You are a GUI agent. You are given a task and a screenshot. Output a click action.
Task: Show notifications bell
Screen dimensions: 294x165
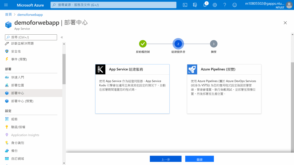pos(205,5)
